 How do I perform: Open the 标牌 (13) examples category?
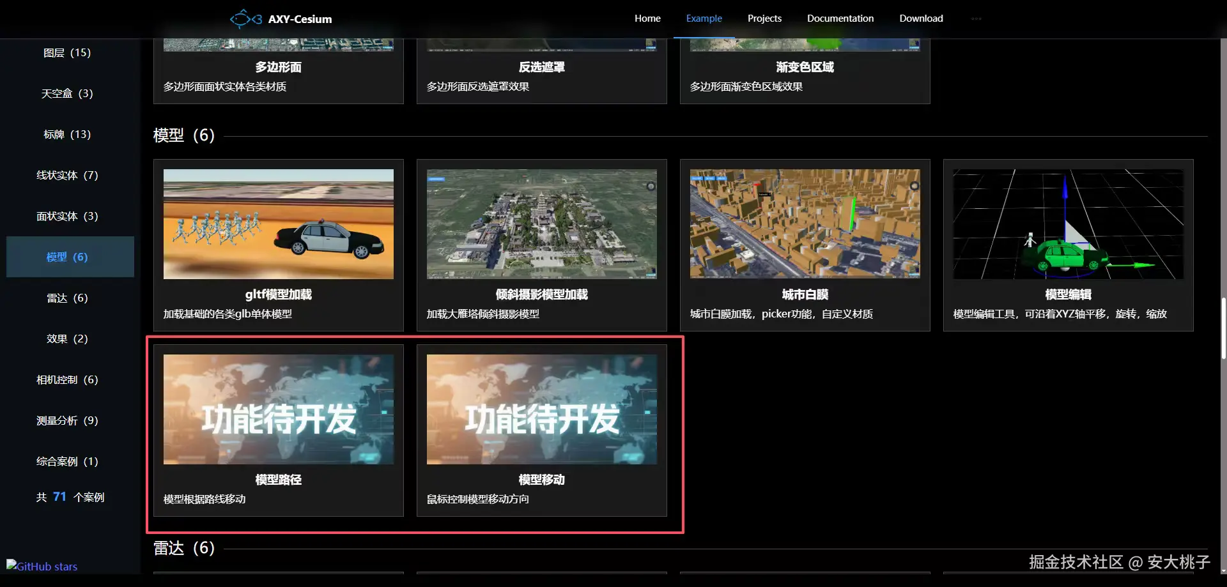[67, 134]
